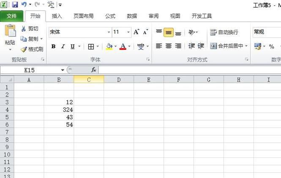Open the customize quick access tools icon
281x178 pixels.
pos(51,5)
